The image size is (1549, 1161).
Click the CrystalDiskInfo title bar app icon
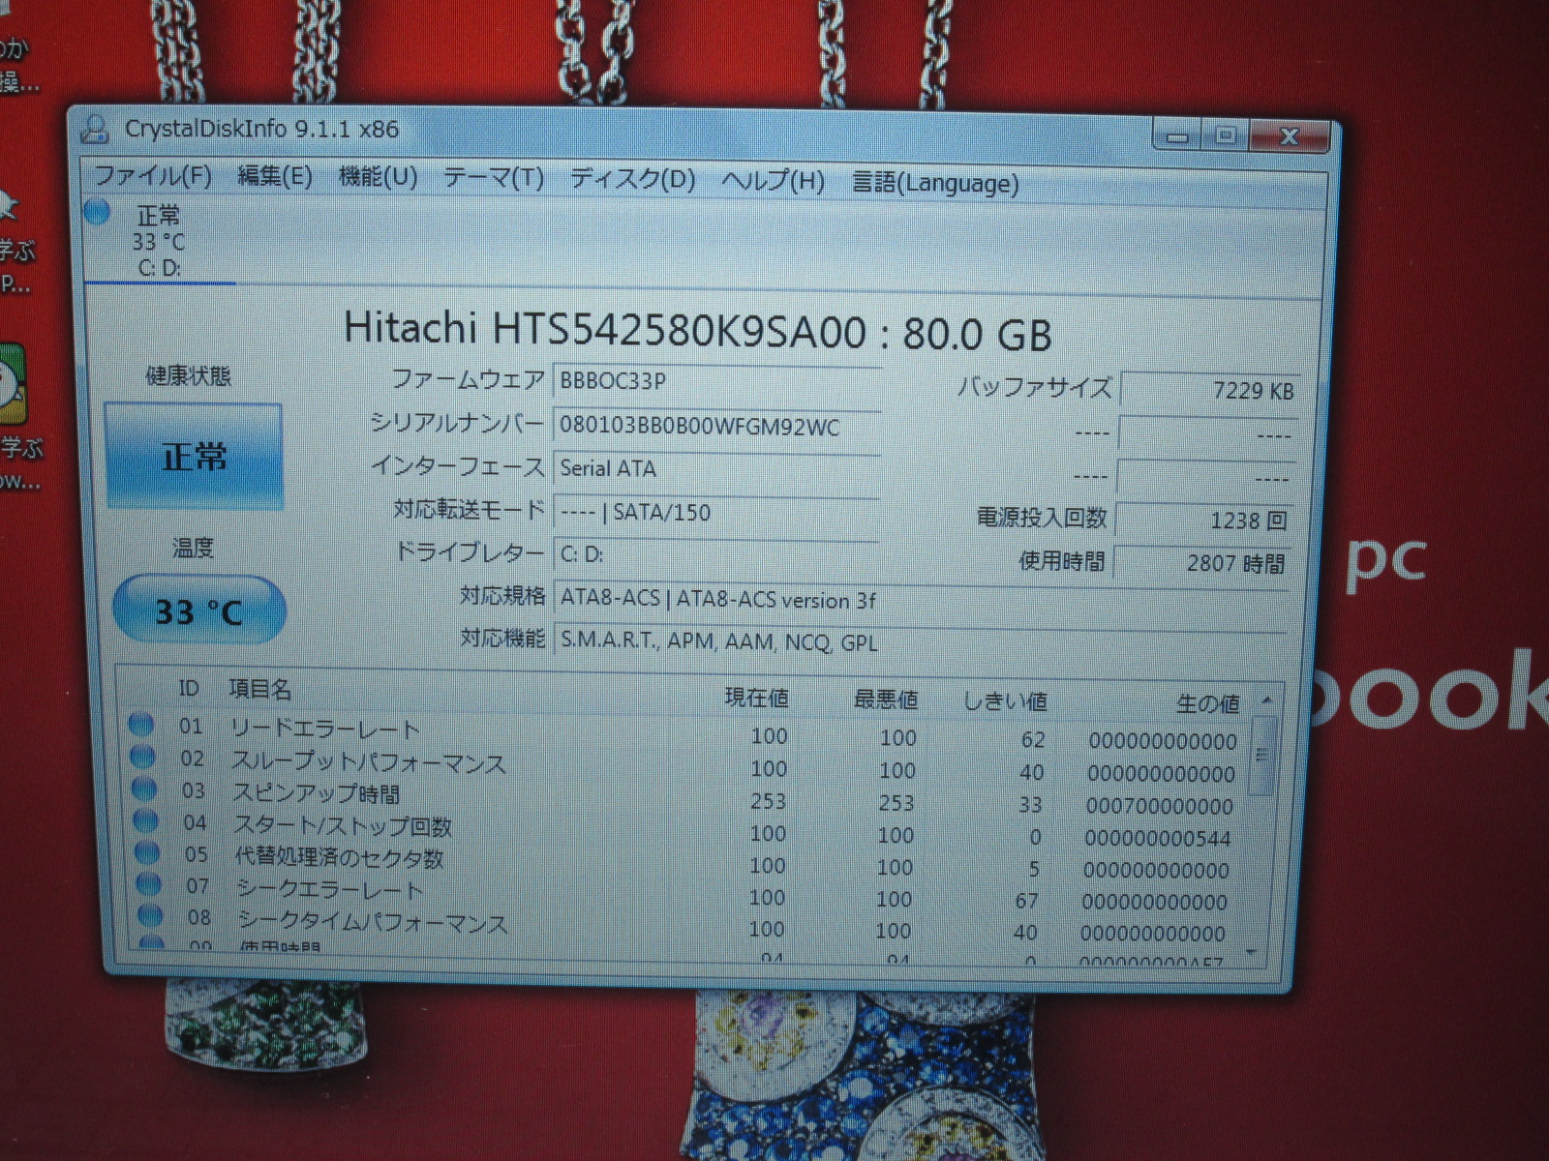pos(95,129)
